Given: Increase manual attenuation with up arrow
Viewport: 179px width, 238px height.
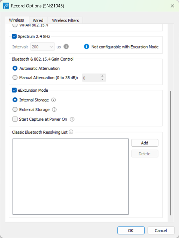Looking at the screenshot, I should pos(102,76).
